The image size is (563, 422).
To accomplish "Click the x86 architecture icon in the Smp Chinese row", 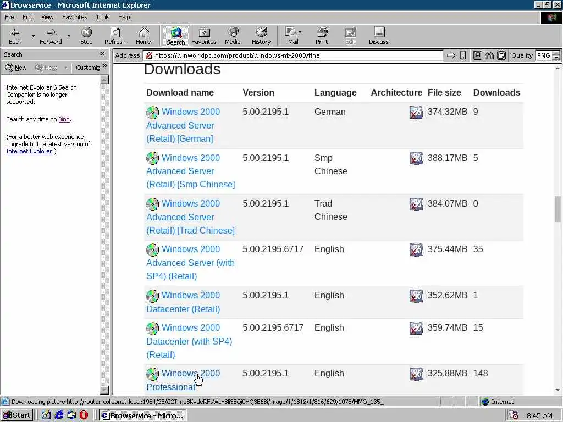I will point(416,158).
